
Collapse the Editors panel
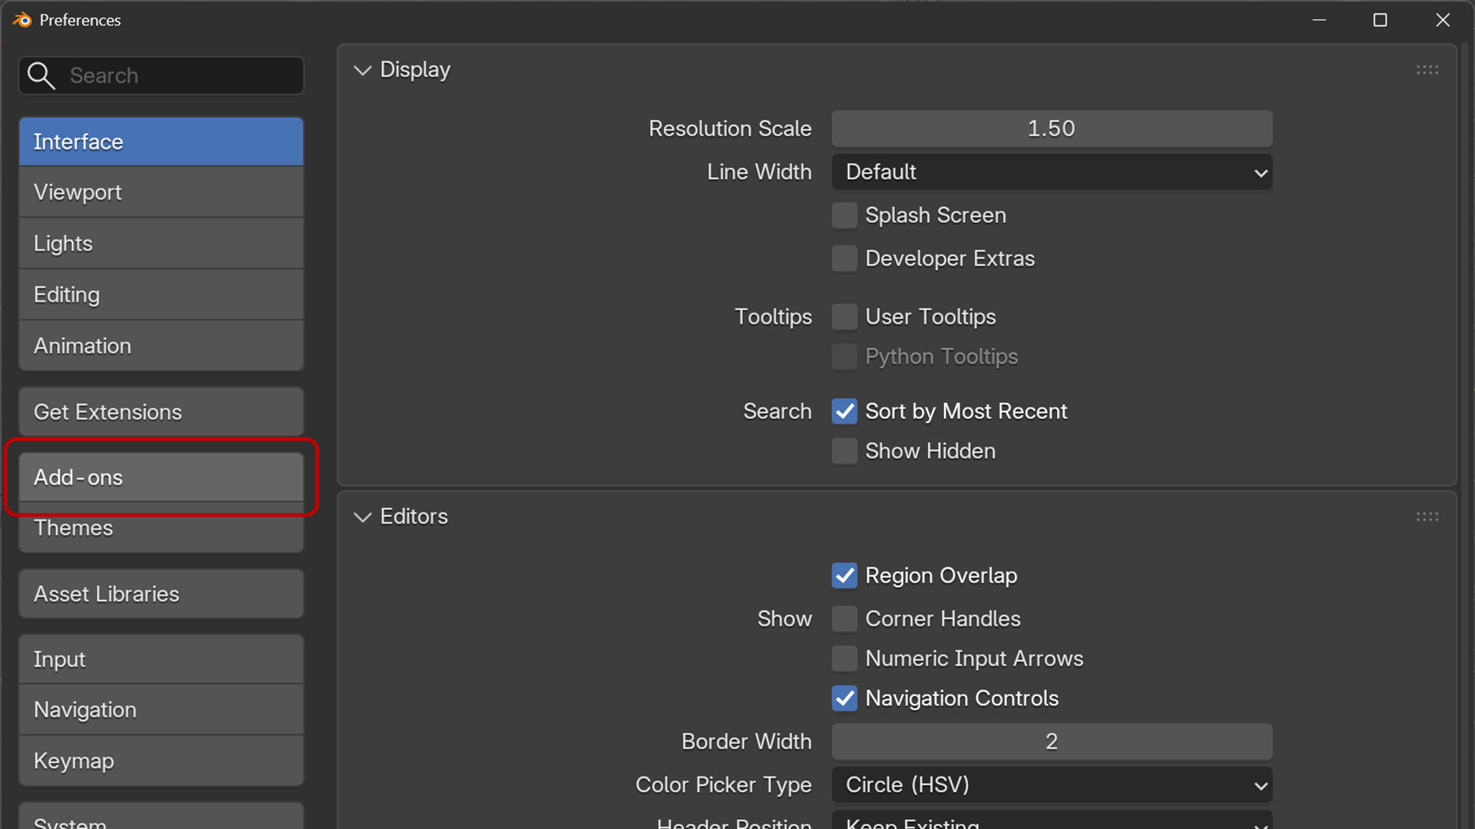coord(363,517)
